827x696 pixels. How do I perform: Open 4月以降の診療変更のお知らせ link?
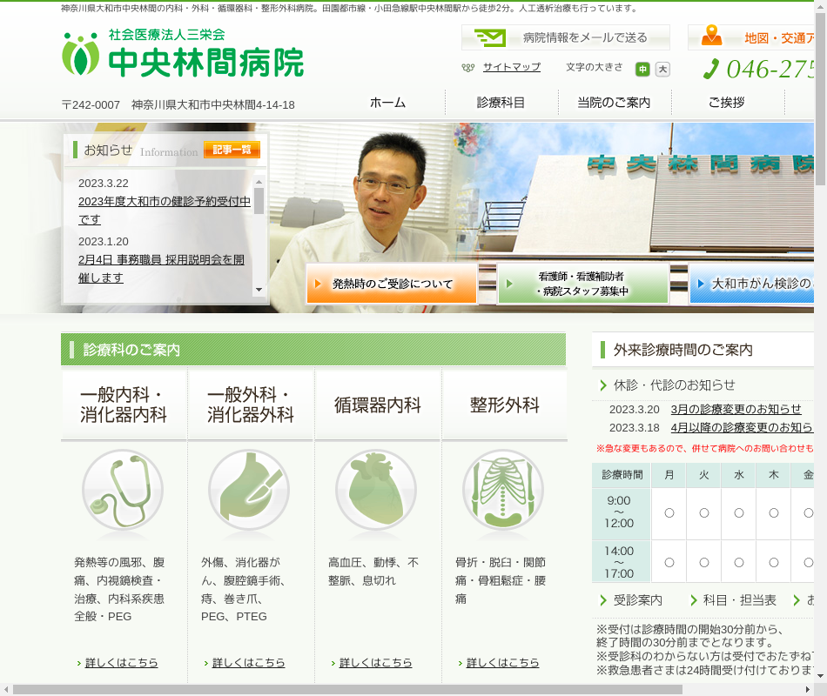742,428
